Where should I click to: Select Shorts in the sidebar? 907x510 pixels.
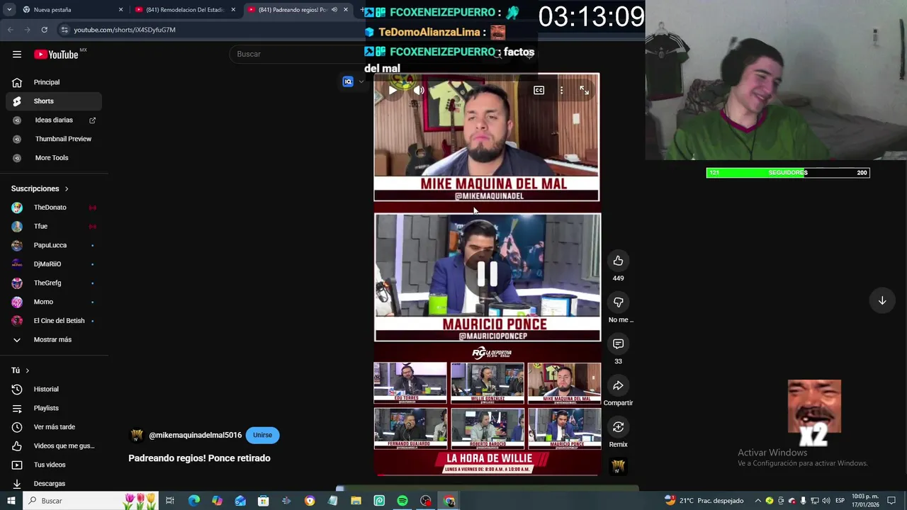54,101
